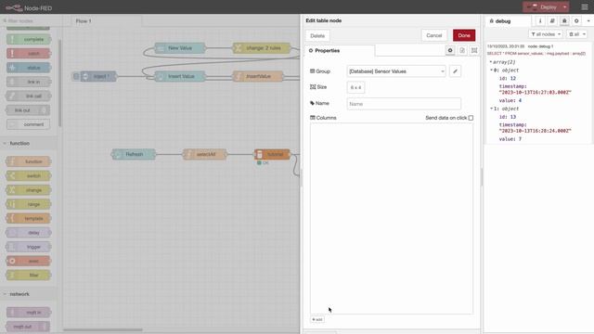Select the Refresh node on canvas
Image resolution: width=594 pixels, height=334 pixels.
[134, 154]
